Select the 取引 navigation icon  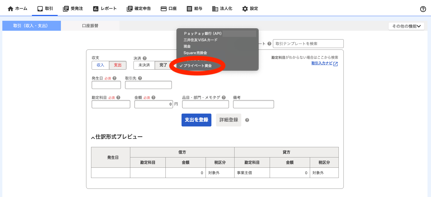click(40, 8)
